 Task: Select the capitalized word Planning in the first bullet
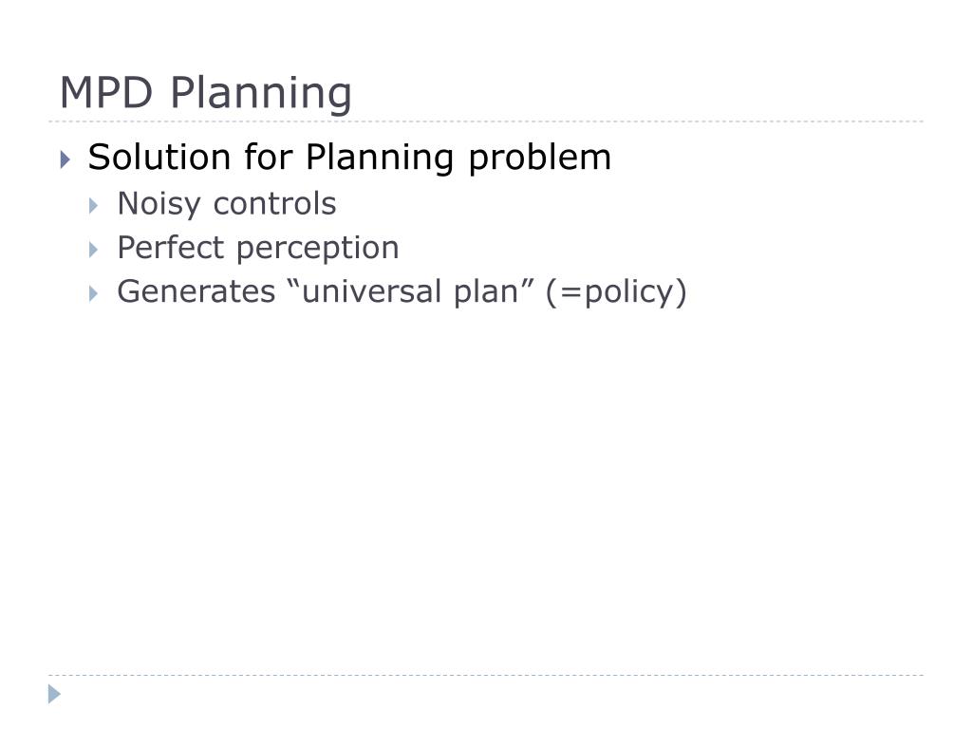pyautogui.click(x=380, y=158)
